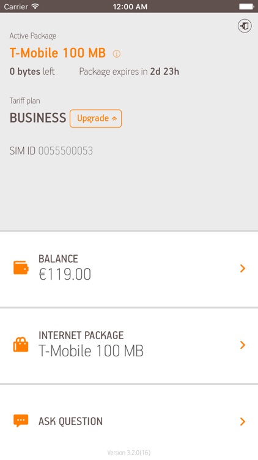
Task: Expand the Balance row chevron
Action: click(x=243, y=268)
